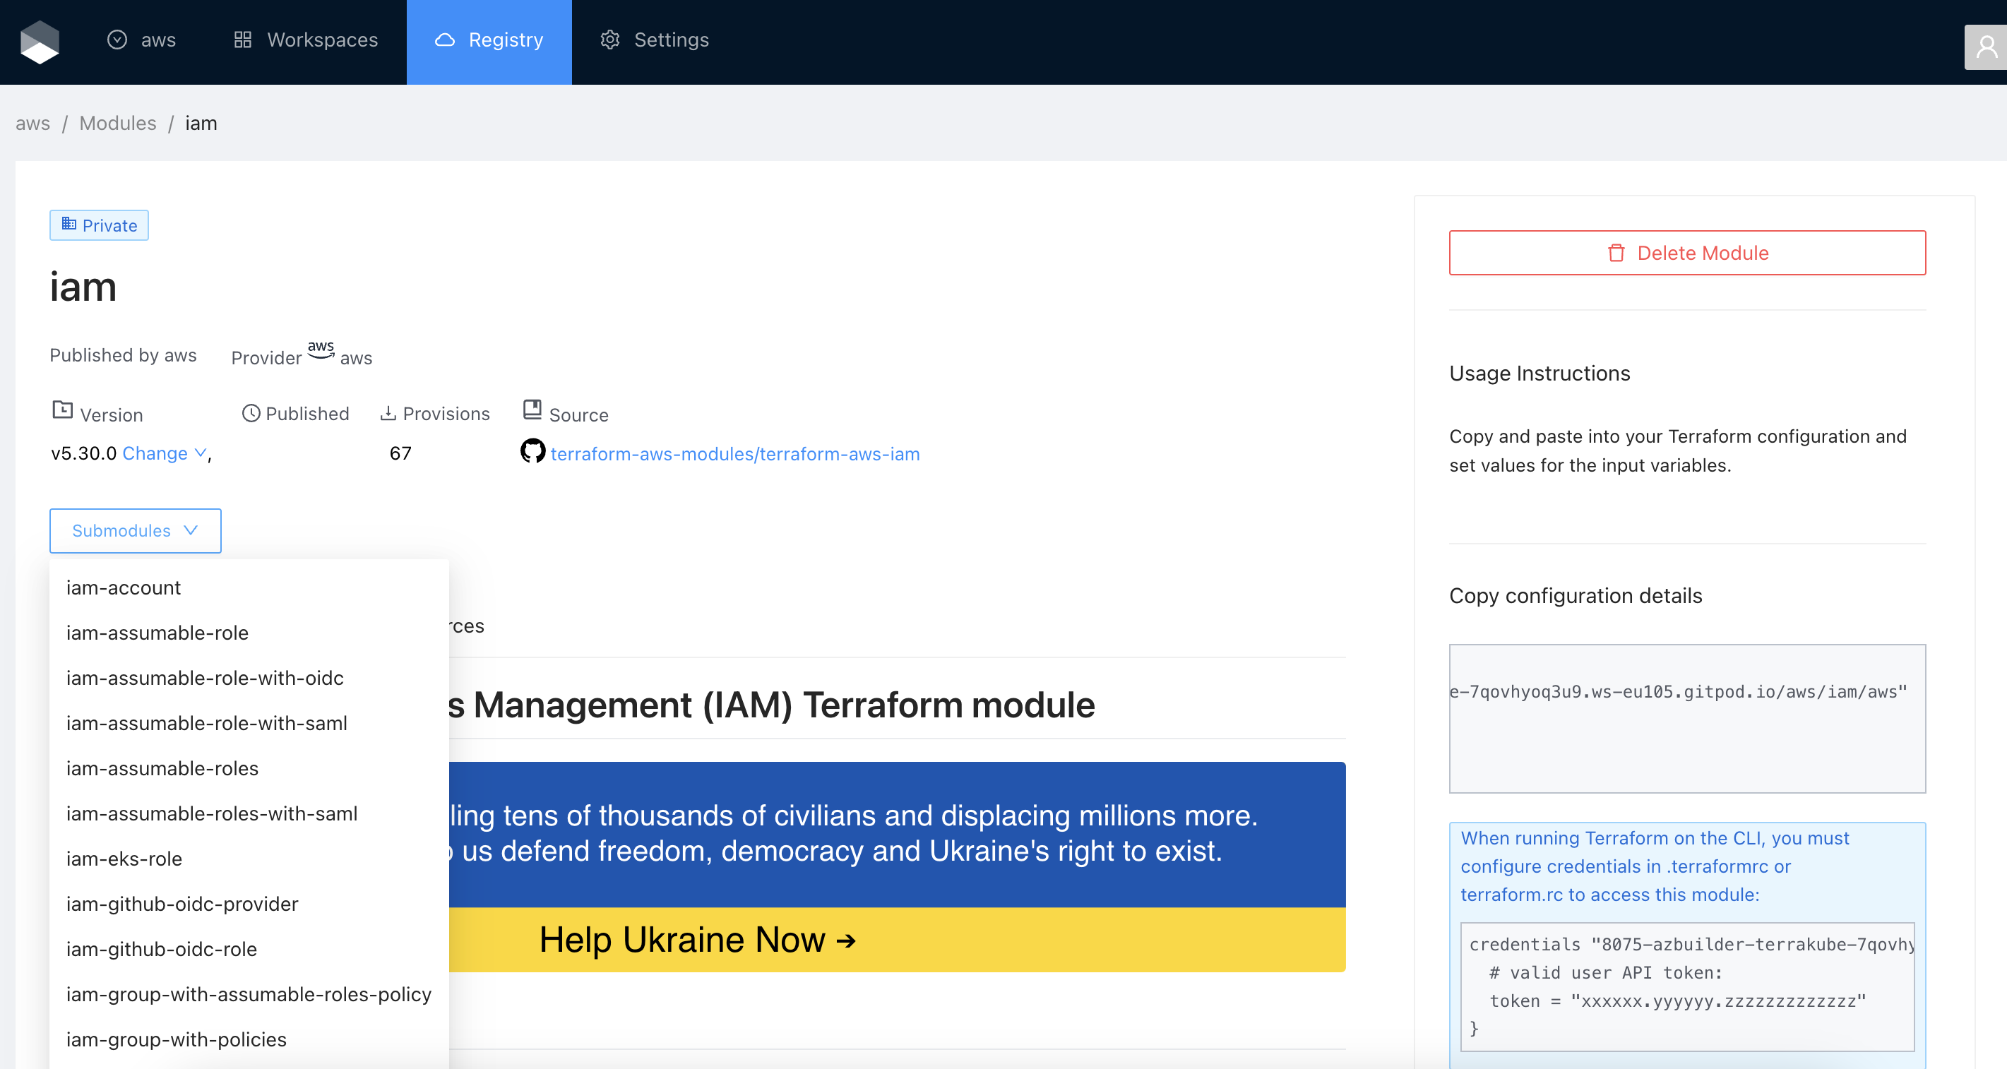Click the Workspaces grid icon
The width and height of the screenshot is (2007, 1069).
242,40
